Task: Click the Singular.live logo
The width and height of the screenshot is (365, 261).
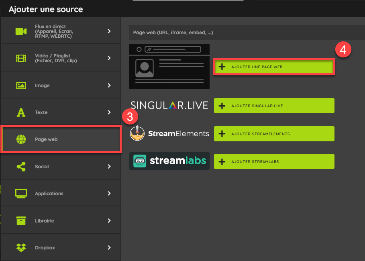Action: tap(169, 106)
